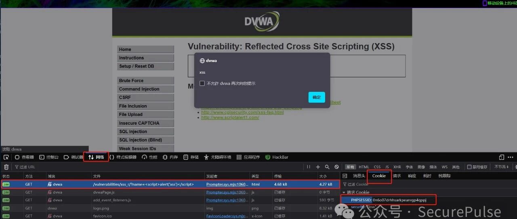
Task: Select add_event_listeners.js request row
Action: coord(170,200)
